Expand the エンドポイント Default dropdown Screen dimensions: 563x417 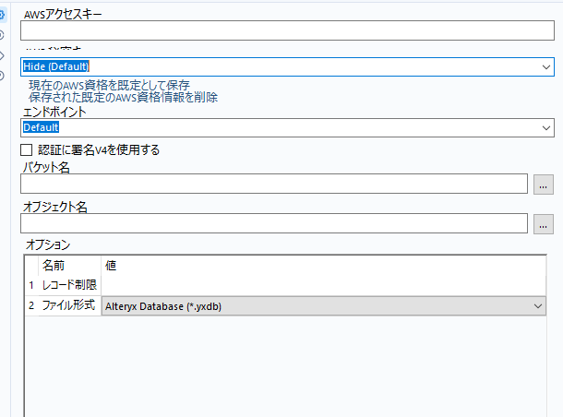click(287, 127)
